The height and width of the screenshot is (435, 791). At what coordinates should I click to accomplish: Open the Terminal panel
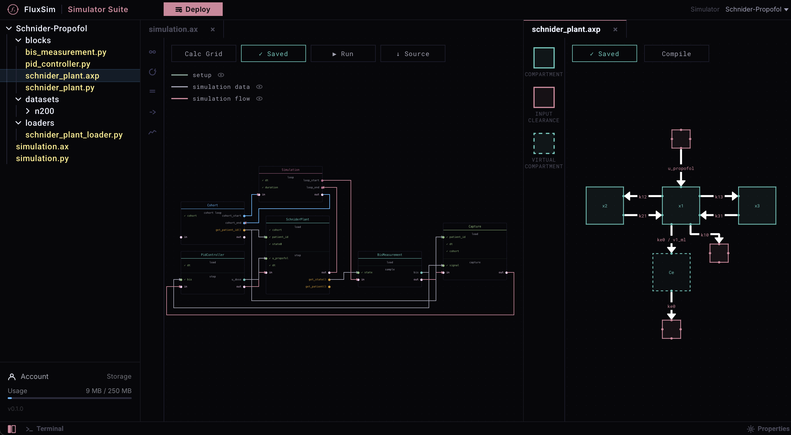(45, 429)
